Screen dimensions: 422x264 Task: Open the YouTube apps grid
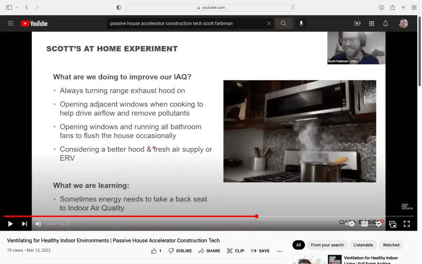click(371, 23)
